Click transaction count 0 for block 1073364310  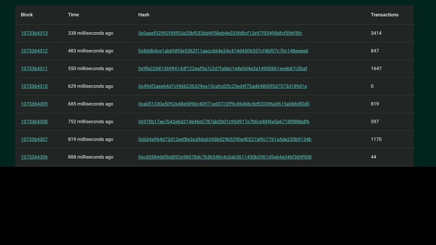coord(372,86)
